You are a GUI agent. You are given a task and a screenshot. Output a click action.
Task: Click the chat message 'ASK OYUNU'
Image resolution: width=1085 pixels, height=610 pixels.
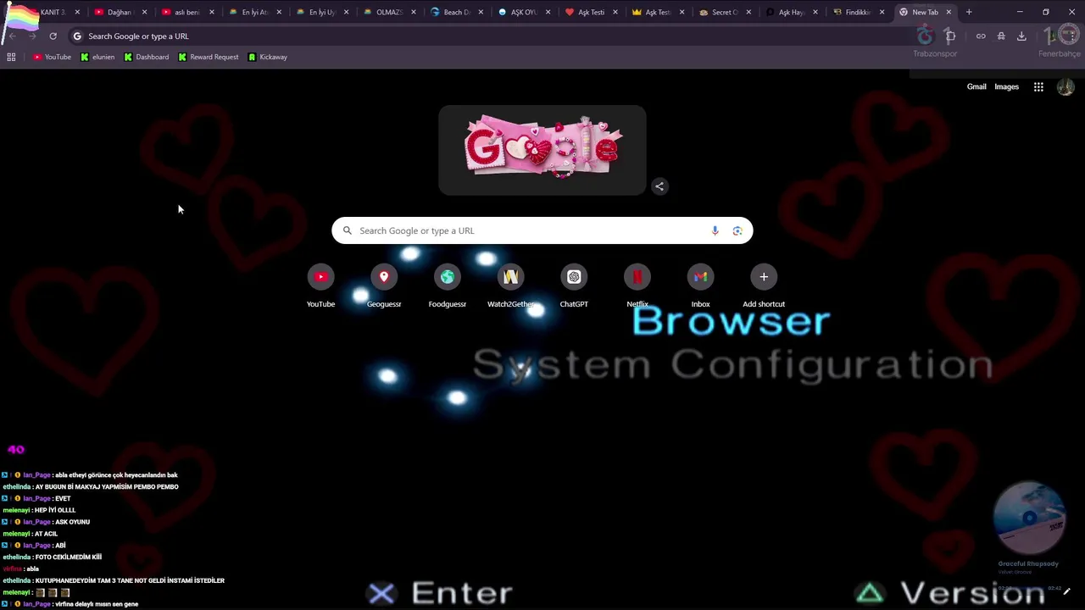(x=72, y=522)
